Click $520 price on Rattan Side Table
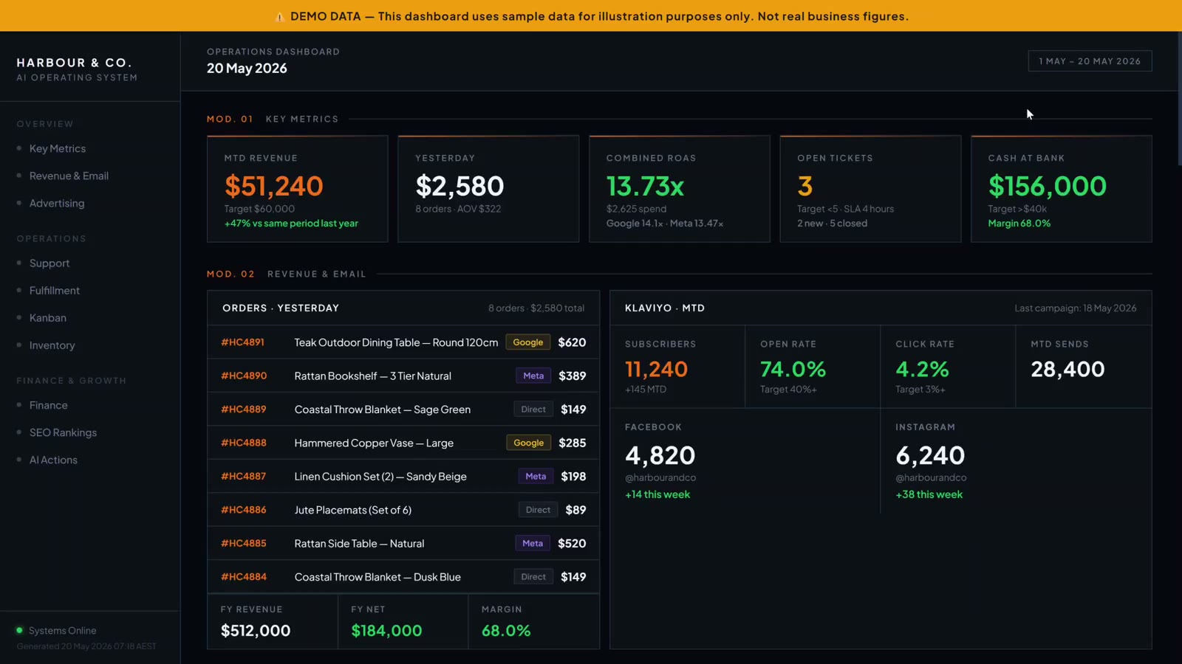Screen dimensions: 1182x664 pos(572,544)
